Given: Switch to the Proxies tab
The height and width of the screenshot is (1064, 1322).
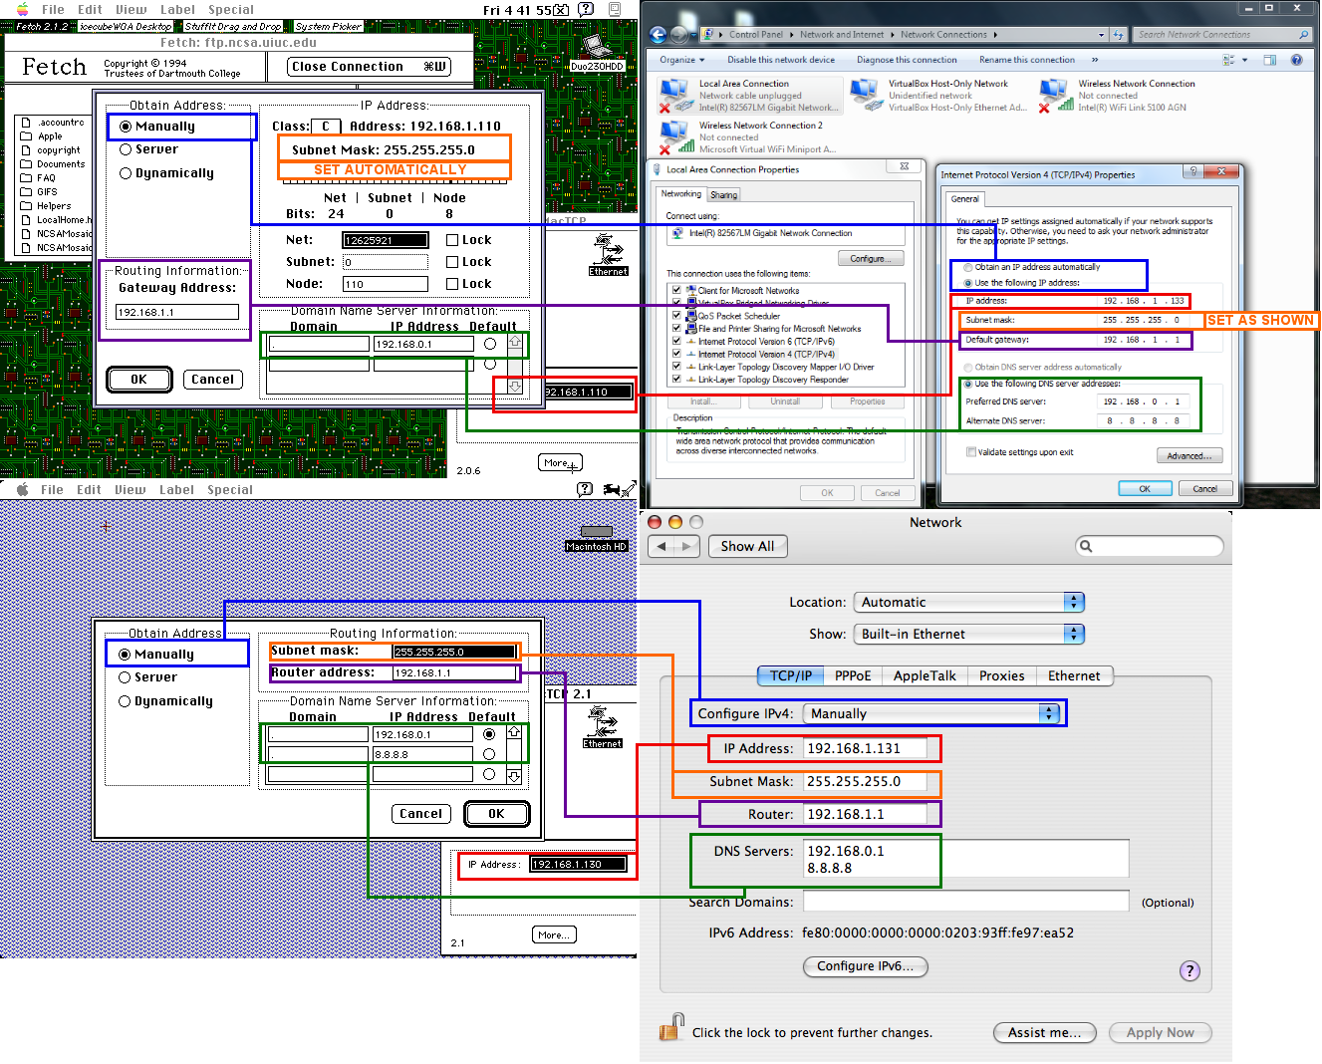Looking at the screenshot, I should click(x=1001, y=675).
